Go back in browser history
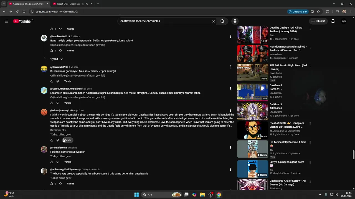The image size is (355, 199). pos(4,12)
